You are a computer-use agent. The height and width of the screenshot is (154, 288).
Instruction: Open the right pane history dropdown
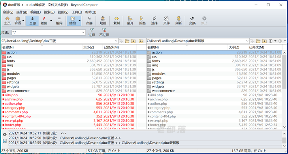tap(275, 41)
